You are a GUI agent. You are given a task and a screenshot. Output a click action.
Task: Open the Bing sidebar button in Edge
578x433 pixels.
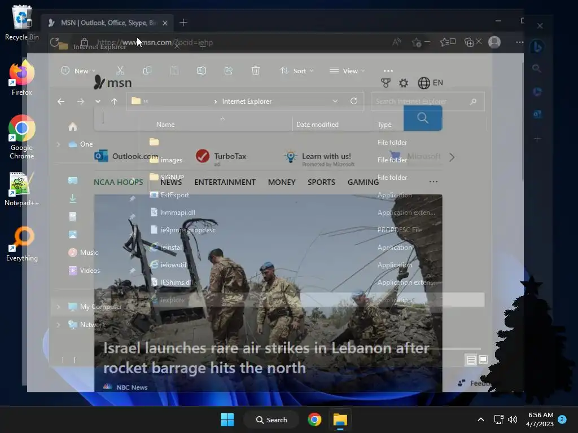pos(537,46)
